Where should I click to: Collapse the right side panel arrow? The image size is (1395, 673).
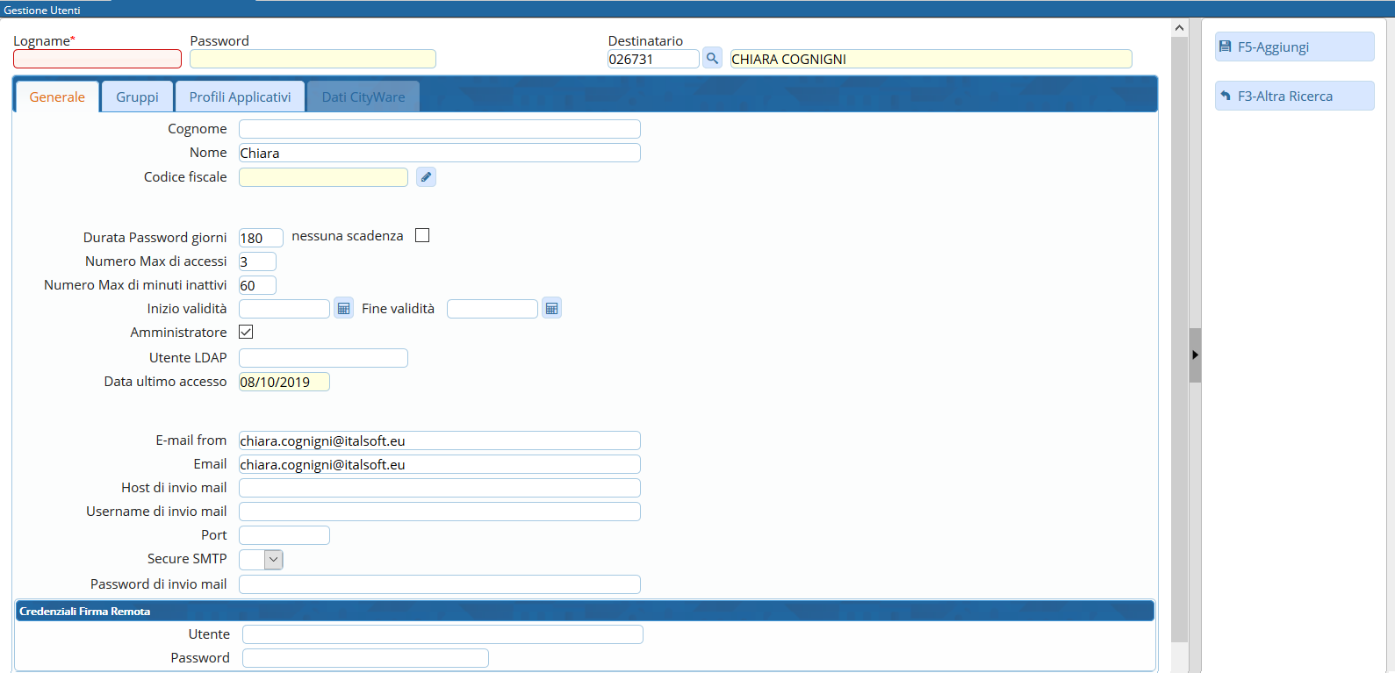tap(1195, 355)
